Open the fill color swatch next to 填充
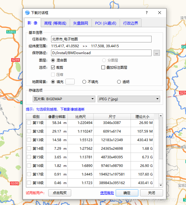Viewport: 186px width, 205px height. [x=70, y=82]
